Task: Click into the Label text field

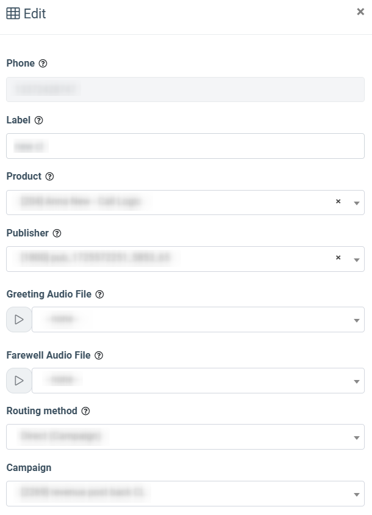Action: click(185, 146)
